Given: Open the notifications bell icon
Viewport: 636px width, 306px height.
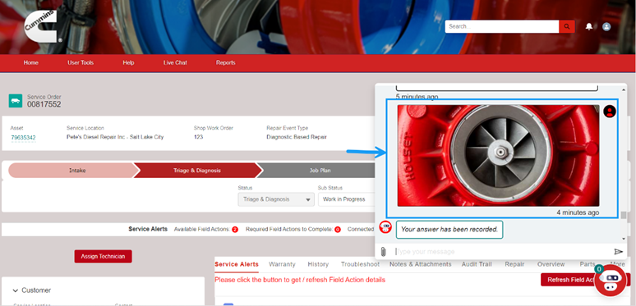Looking at the screenshot, I should (x=589, y=27).
